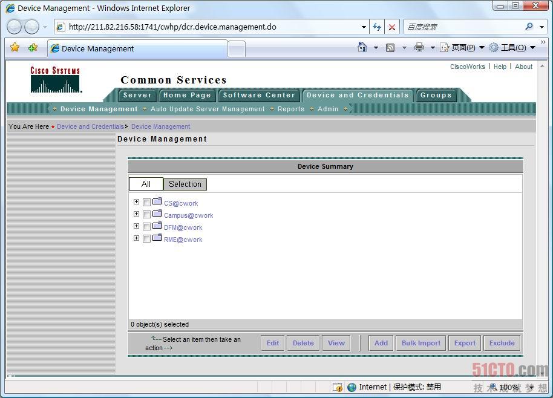Click the browser Forward arrow button
Image resolution: width=553 pixels, height=398 pixels.
coord(31,27)
